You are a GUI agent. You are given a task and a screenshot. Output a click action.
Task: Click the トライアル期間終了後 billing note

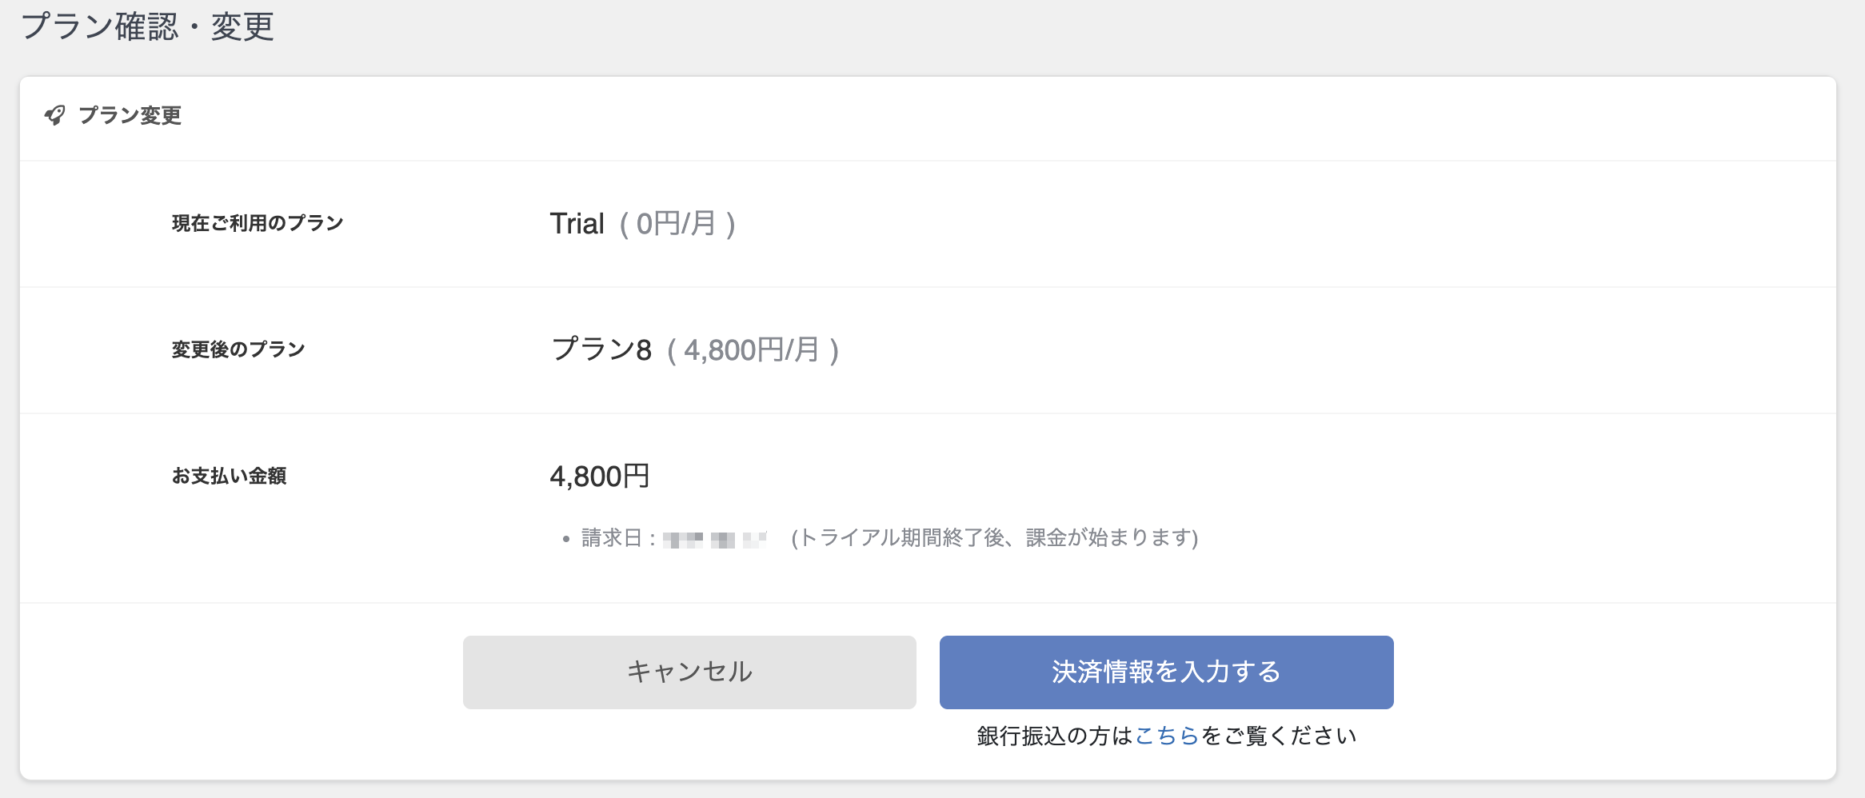(994, 538)
